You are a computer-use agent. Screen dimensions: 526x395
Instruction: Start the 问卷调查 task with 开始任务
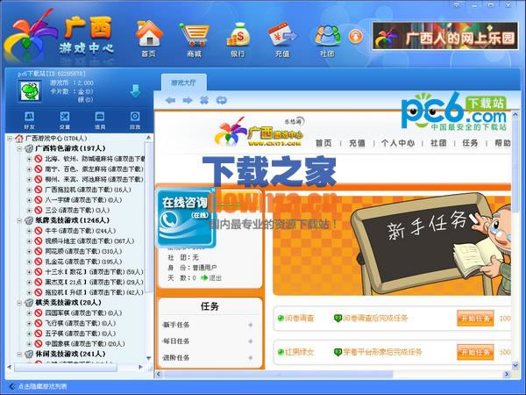coord(475,318)
